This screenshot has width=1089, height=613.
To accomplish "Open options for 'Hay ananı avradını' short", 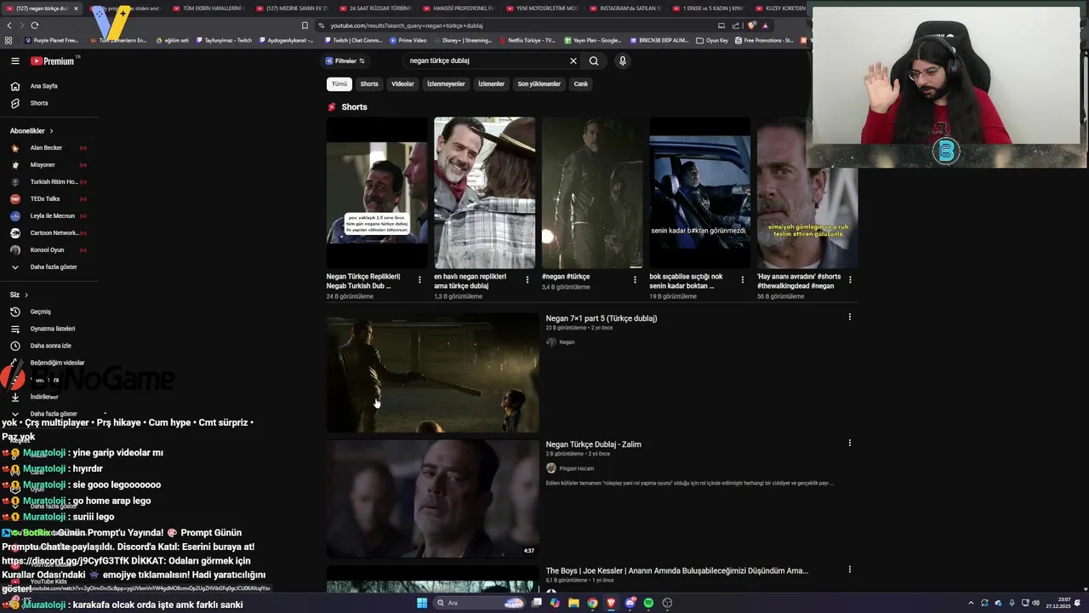I will coord(850,279).
